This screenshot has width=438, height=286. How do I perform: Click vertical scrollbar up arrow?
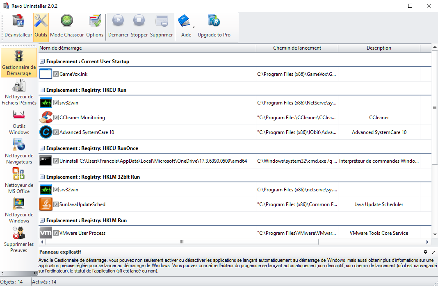click(435, 47)
